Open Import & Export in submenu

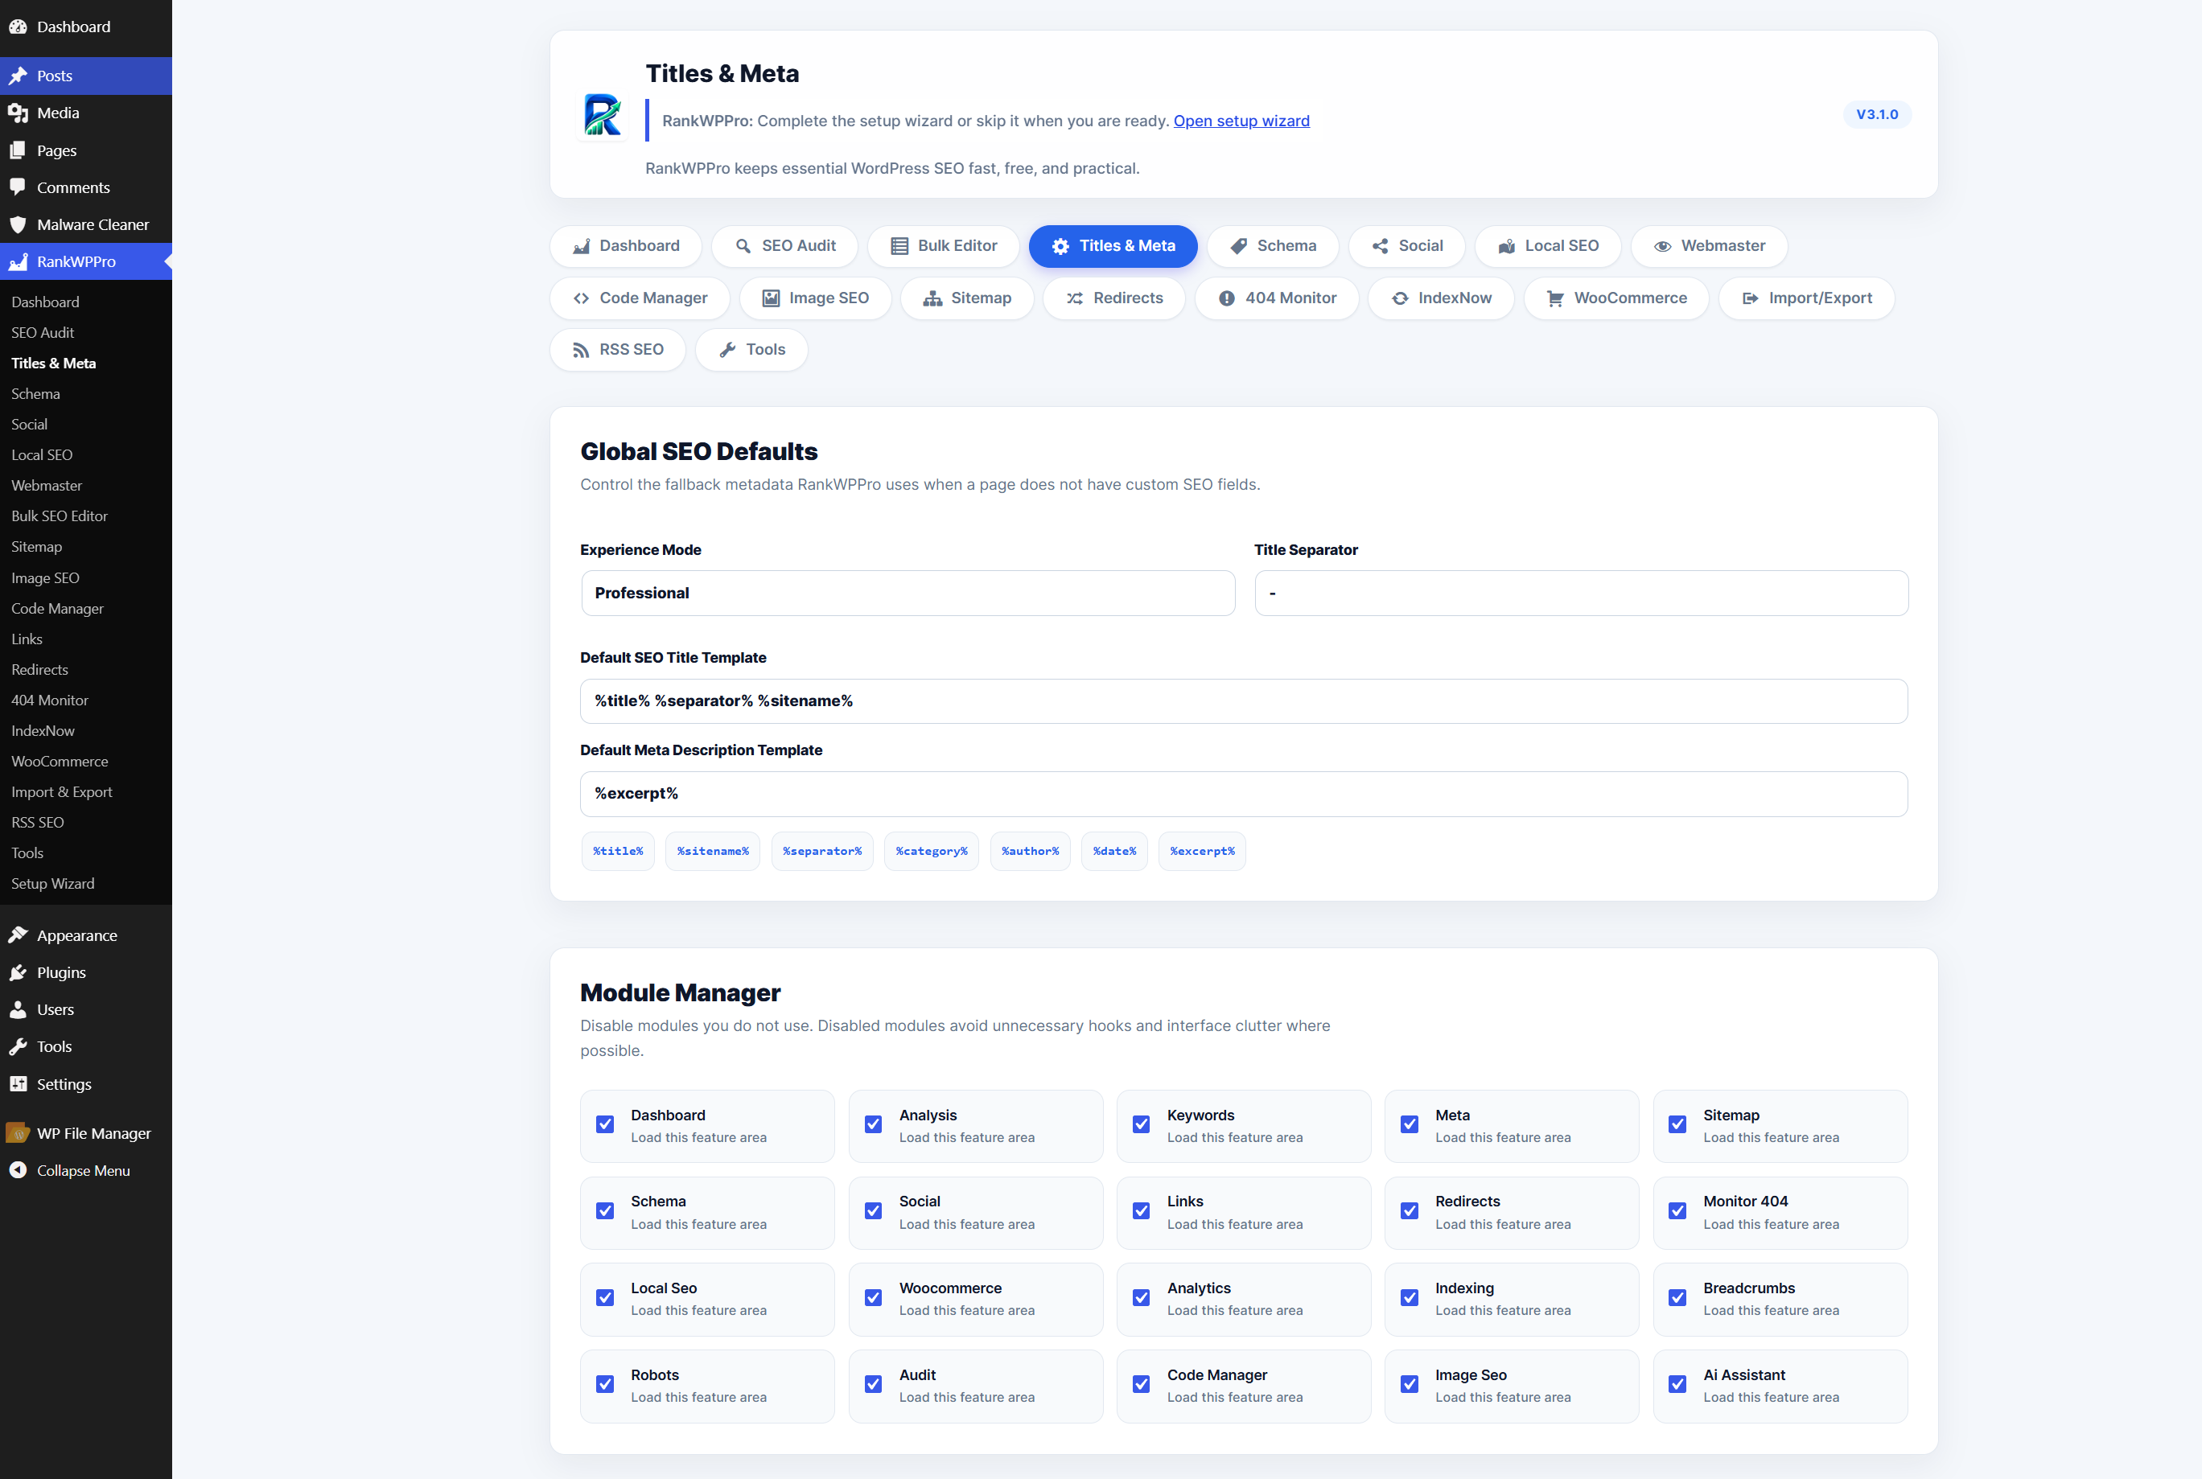(x=61, y=791)
